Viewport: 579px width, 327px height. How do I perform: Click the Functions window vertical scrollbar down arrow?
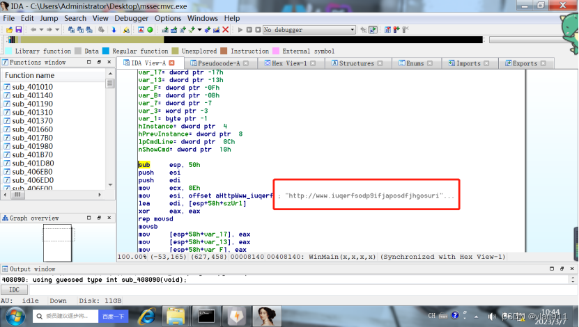(110, 184)
